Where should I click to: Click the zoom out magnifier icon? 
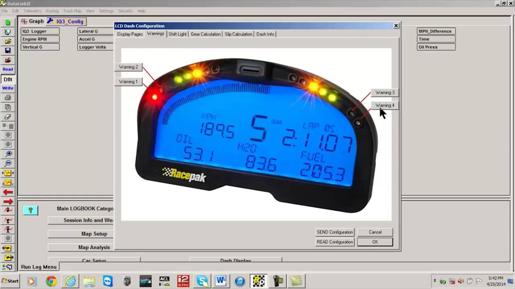point(8,163)
